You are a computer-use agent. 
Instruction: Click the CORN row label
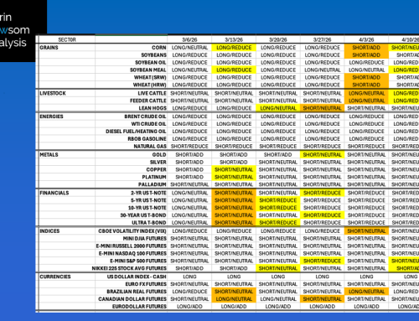coord(159,48)
